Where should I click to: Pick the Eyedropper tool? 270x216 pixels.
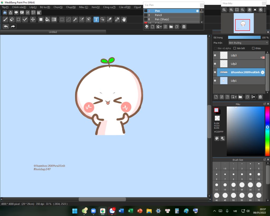[x=117, y=20]
